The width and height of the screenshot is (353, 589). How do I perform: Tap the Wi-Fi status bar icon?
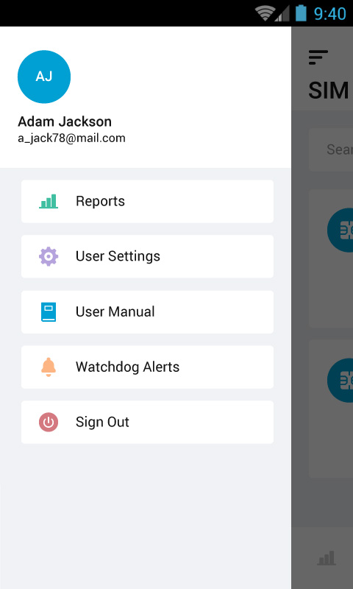pos(264,13)
